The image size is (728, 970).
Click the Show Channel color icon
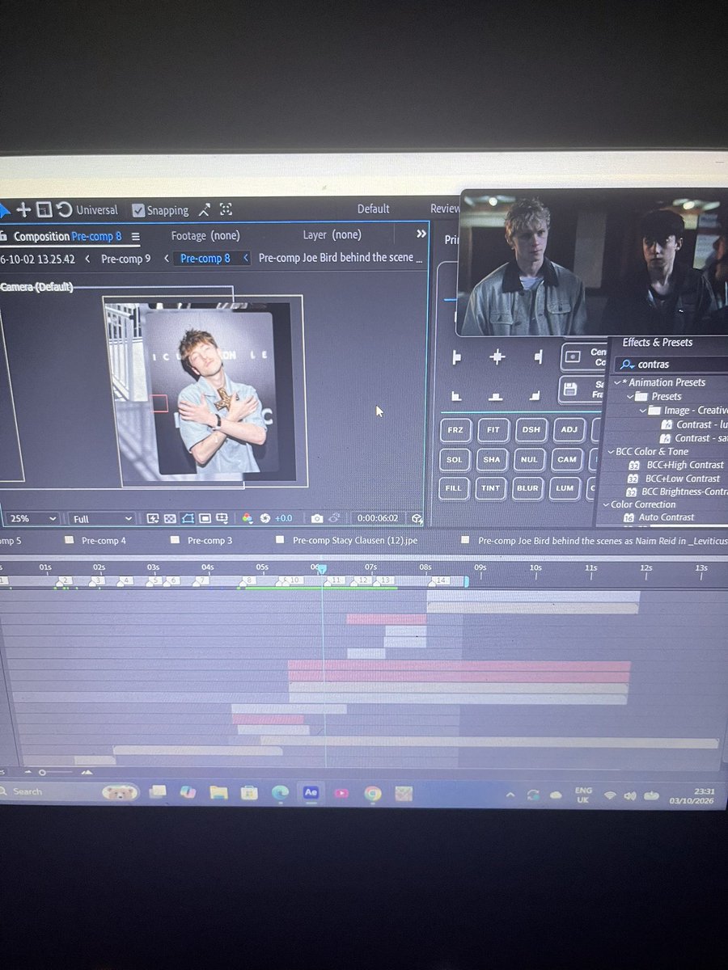click(248, 518)
